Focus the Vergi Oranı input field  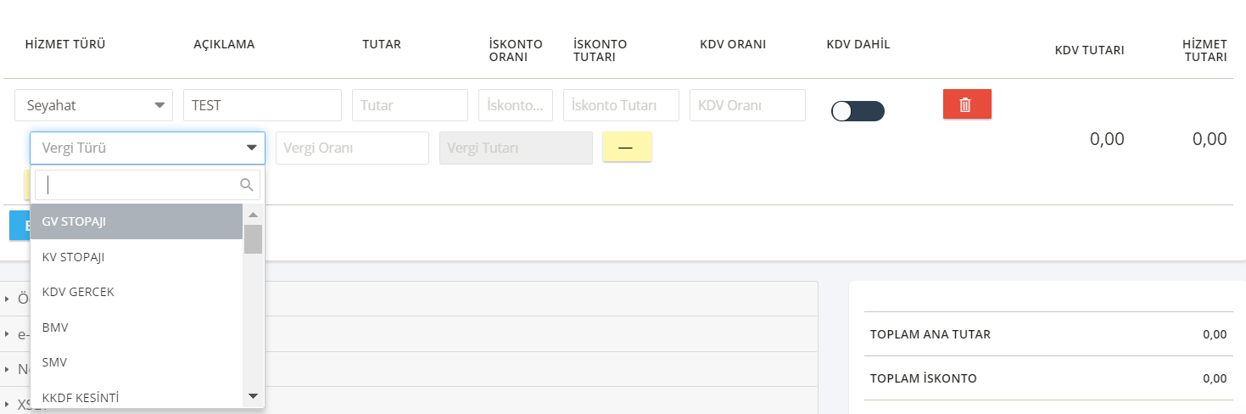pos(352,148)
